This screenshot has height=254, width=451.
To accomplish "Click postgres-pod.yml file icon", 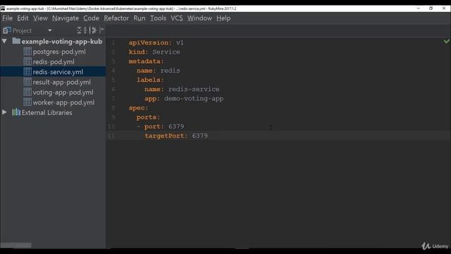I will pyautogui.click(x=27, y=52).
